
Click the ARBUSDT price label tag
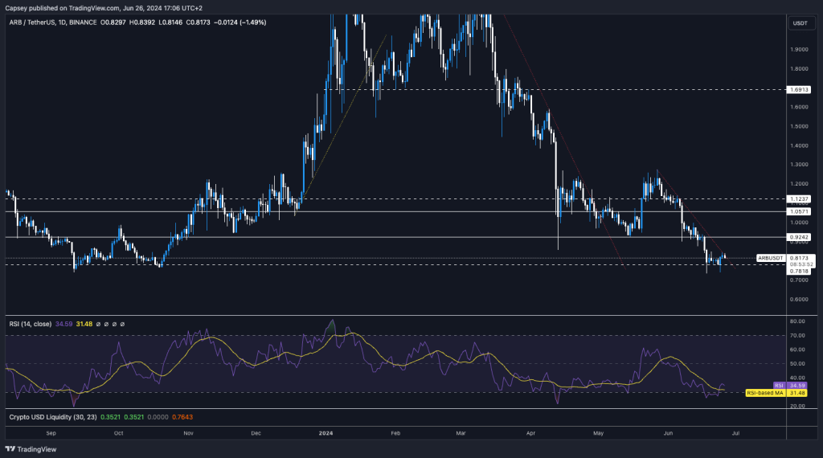pyautogui.click(x=769, y=258)
